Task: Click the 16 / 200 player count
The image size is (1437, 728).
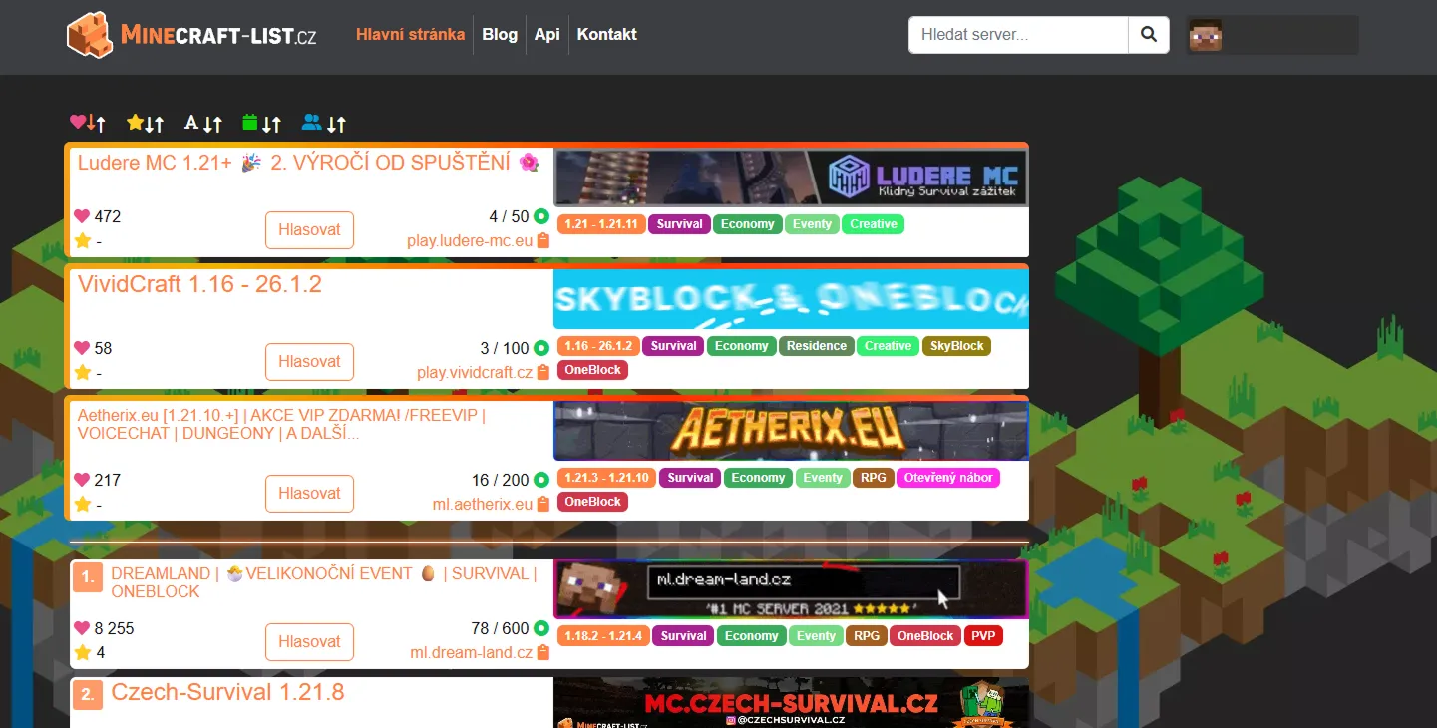Action: tap(500, 480)
